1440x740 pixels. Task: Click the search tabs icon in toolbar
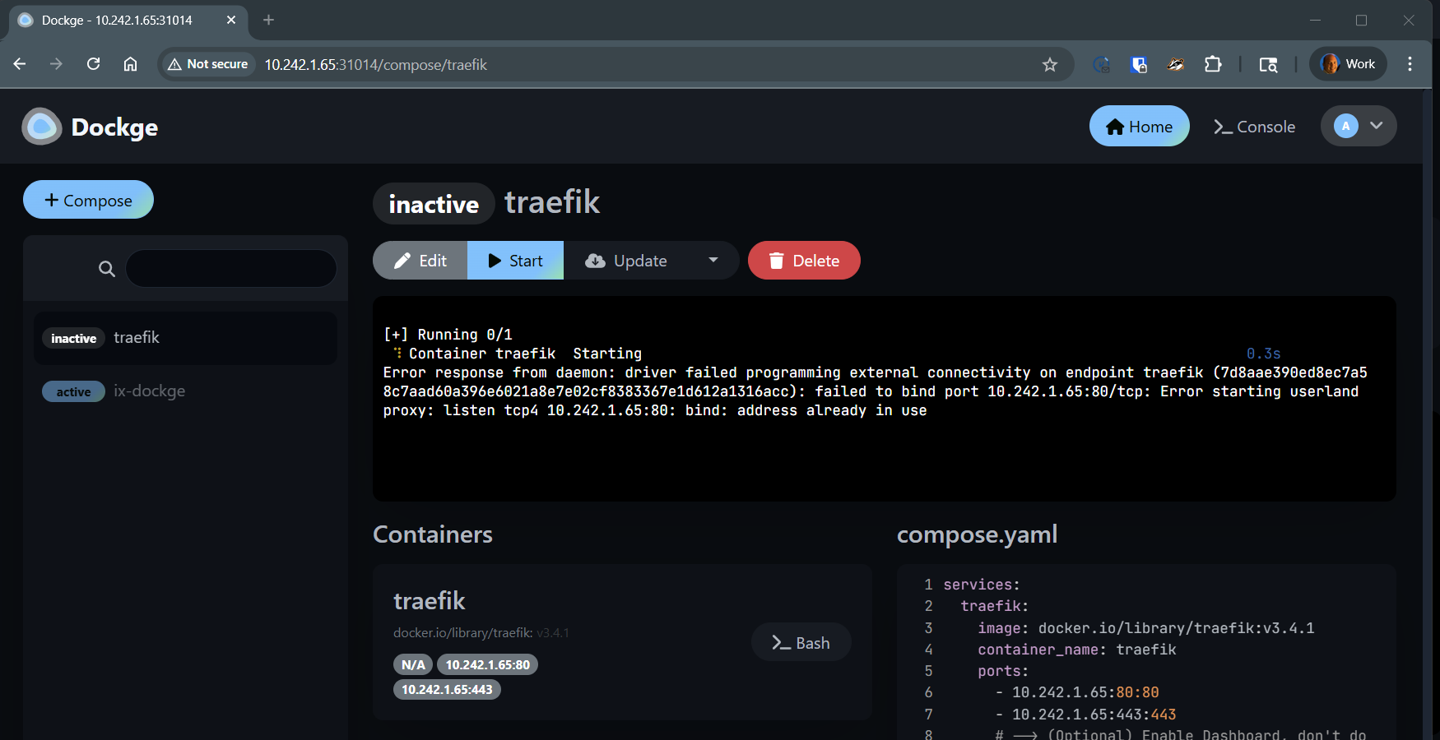click(1268, 64)
